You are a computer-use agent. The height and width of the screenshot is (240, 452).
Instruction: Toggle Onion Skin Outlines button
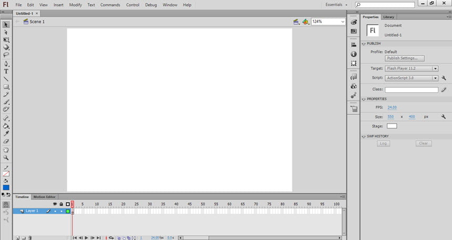pos(124,238)
